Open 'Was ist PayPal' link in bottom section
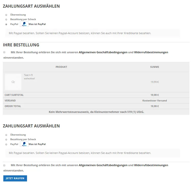Image resolution: width=194 pixels, height=184 pixels. (x=37, y=144)
